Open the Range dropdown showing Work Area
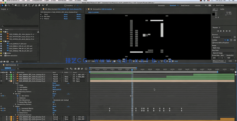Screen dimensions: 237x121 click(x=224, y=48)
